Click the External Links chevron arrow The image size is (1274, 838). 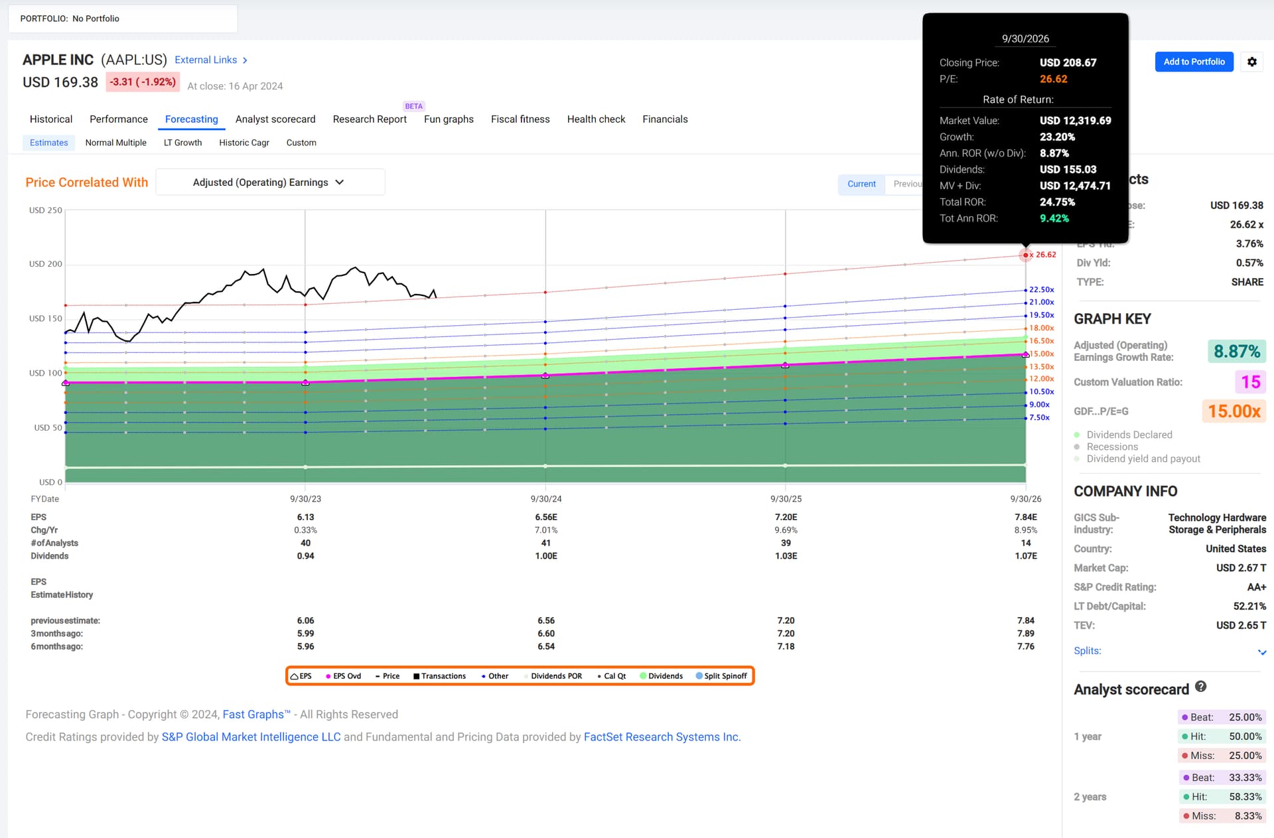pos(245,60)
